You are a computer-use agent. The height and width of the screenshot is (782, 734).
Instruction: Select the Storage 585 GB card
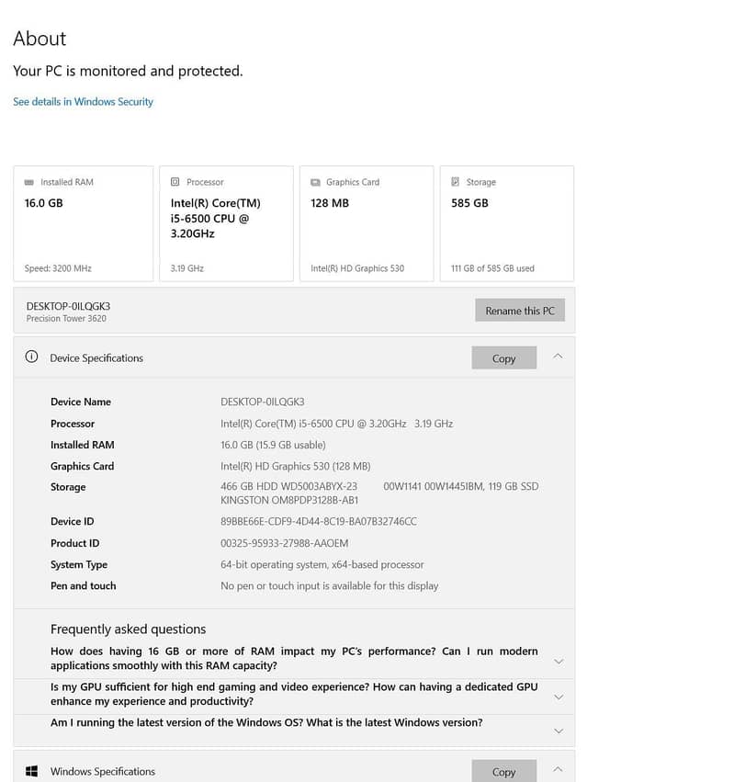tap(506, 224)
